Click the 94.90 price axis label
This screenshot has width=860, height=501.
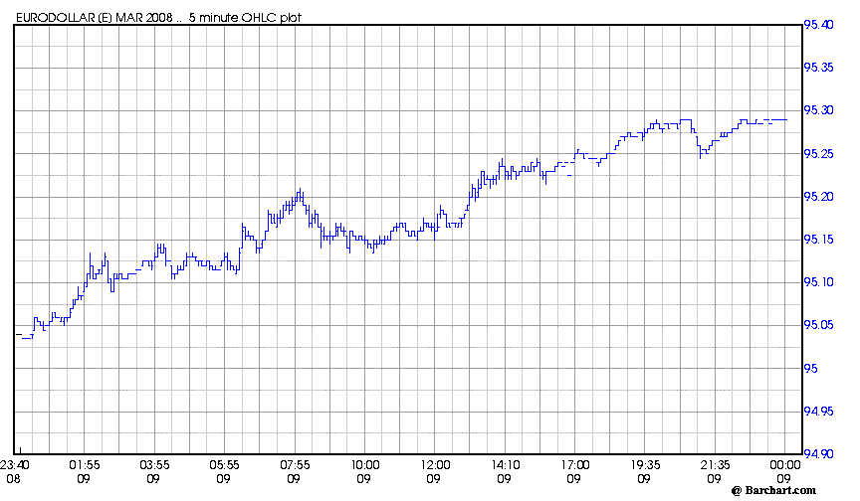click(x=818, y=453)
